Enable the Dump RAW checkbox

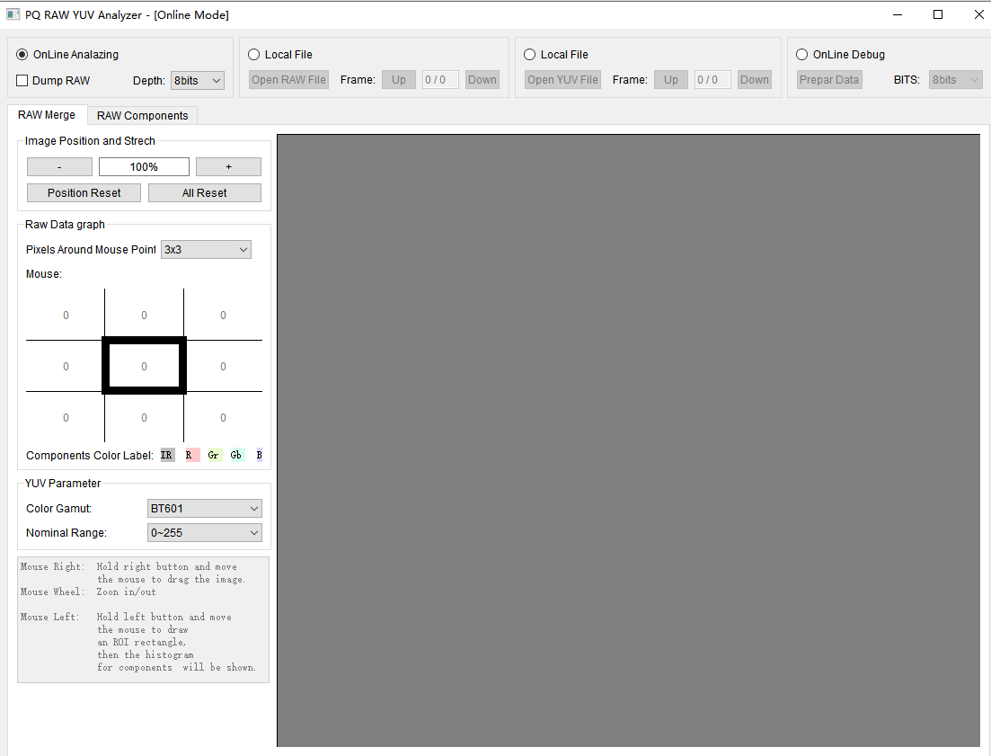tap(22, 81)
